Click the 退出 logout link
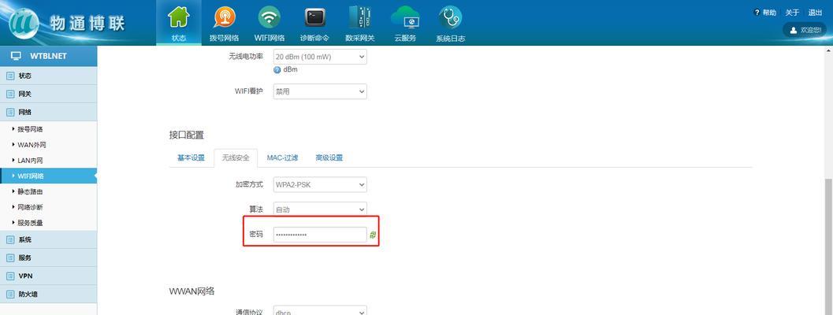The height and width of the screenshot is (315, 833). click(815, 13)
